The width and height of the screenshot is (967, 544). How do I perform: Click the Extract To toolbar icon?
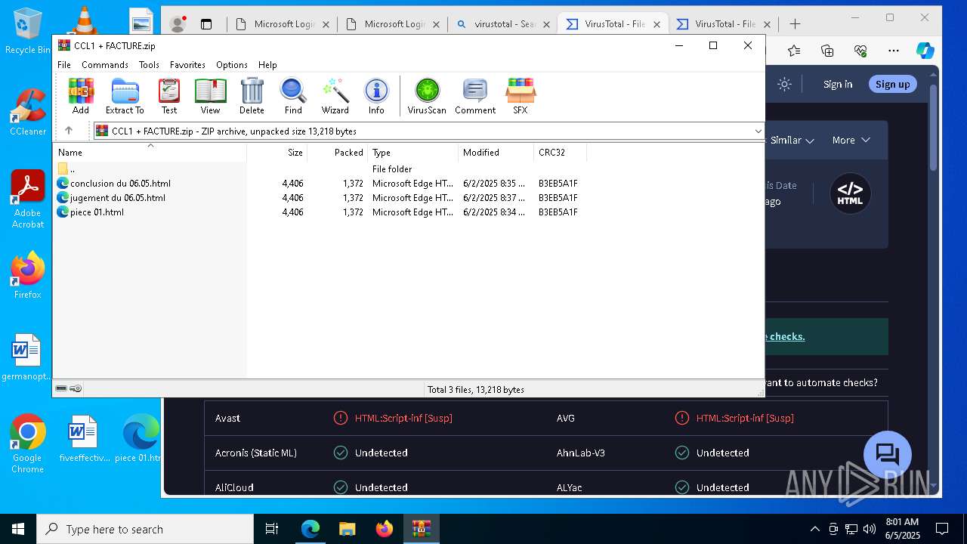pyautogui.click(x=125, y=96)
